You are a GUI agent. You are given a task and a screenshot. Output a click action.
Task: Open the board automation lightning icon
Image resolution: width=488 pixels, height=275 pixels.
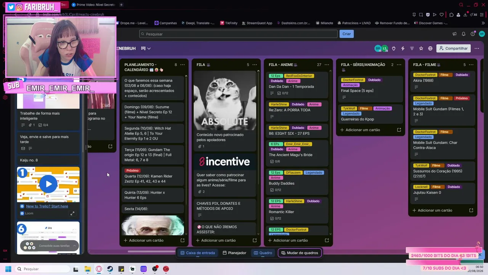click(403, 49)
